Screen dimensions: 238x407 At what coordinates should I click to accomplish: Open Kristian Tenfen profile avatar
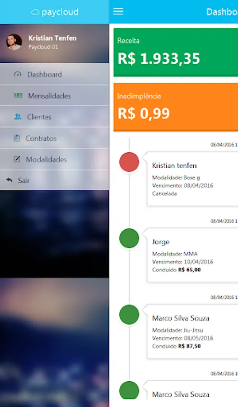(x=14, y=42)
